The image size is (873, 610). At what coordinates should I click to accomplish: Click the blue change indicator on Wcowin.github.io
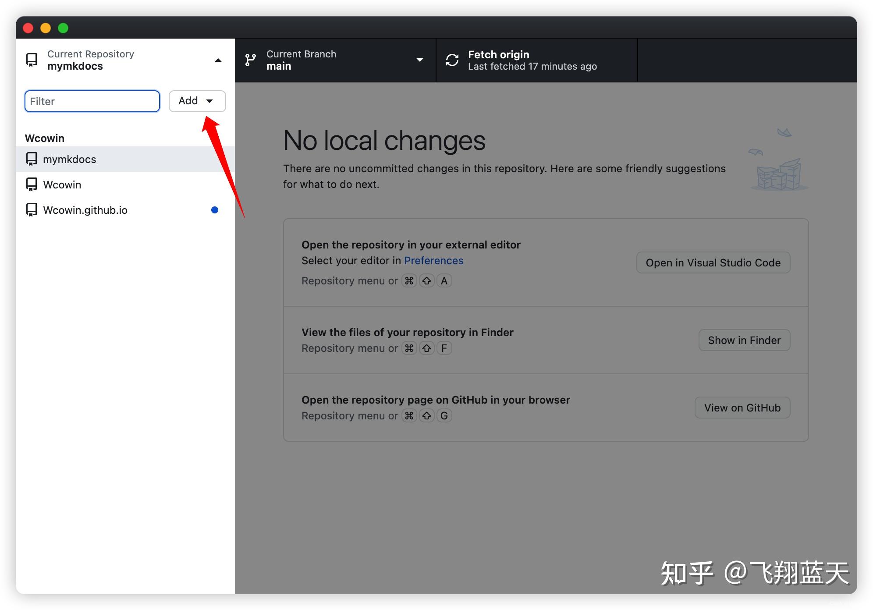coord(215,209)
